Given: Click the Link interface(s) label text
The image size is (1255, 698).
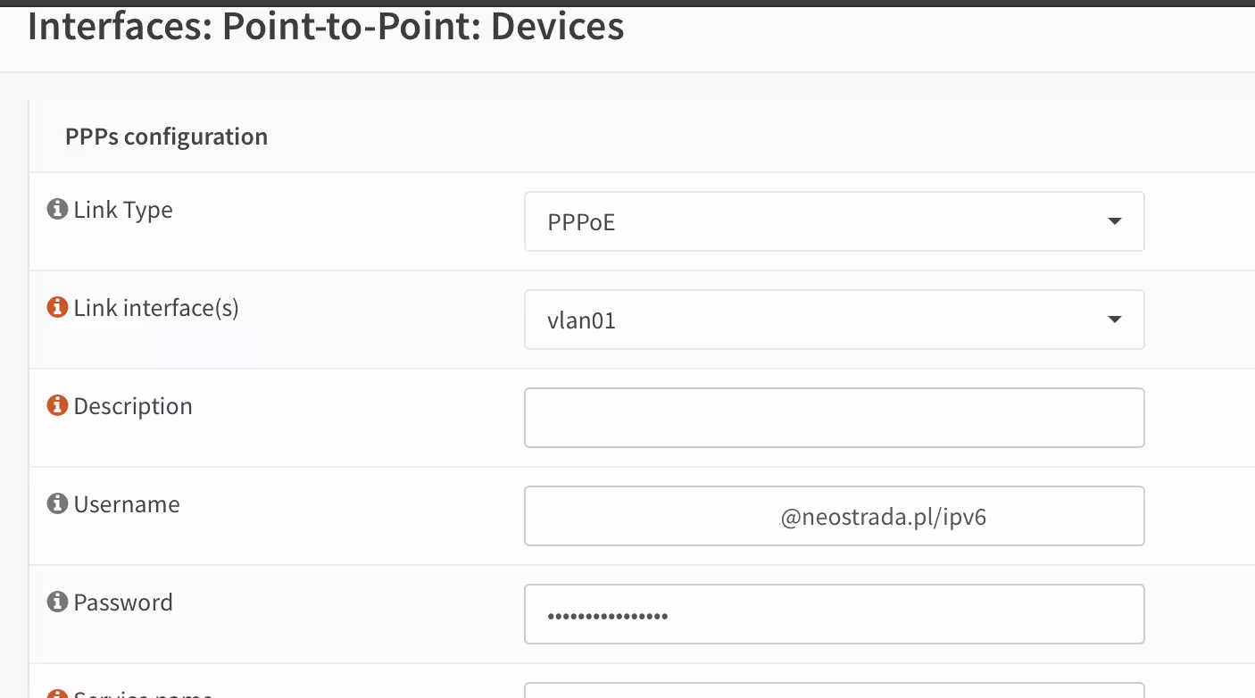Looking at the screenshot, I should 156,309.
